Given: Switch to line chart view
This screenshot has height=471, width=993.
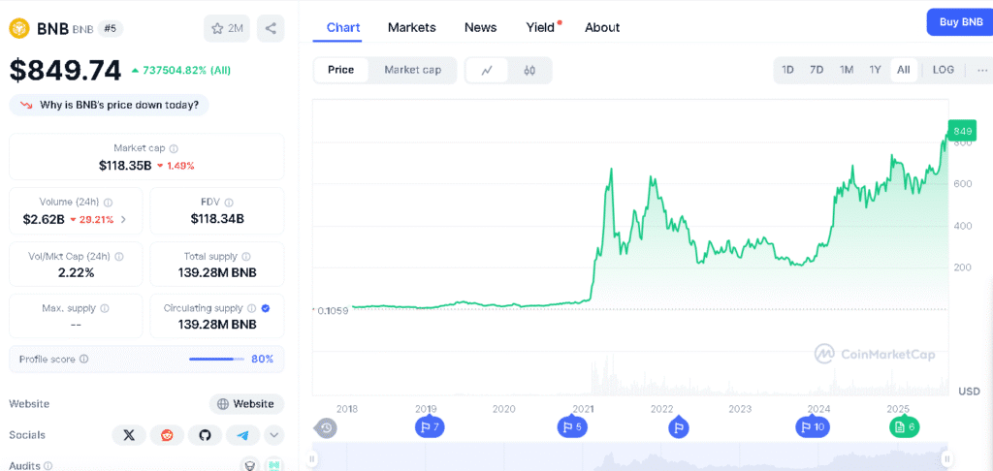Looking at the screenshot, I should coord(487,71).
